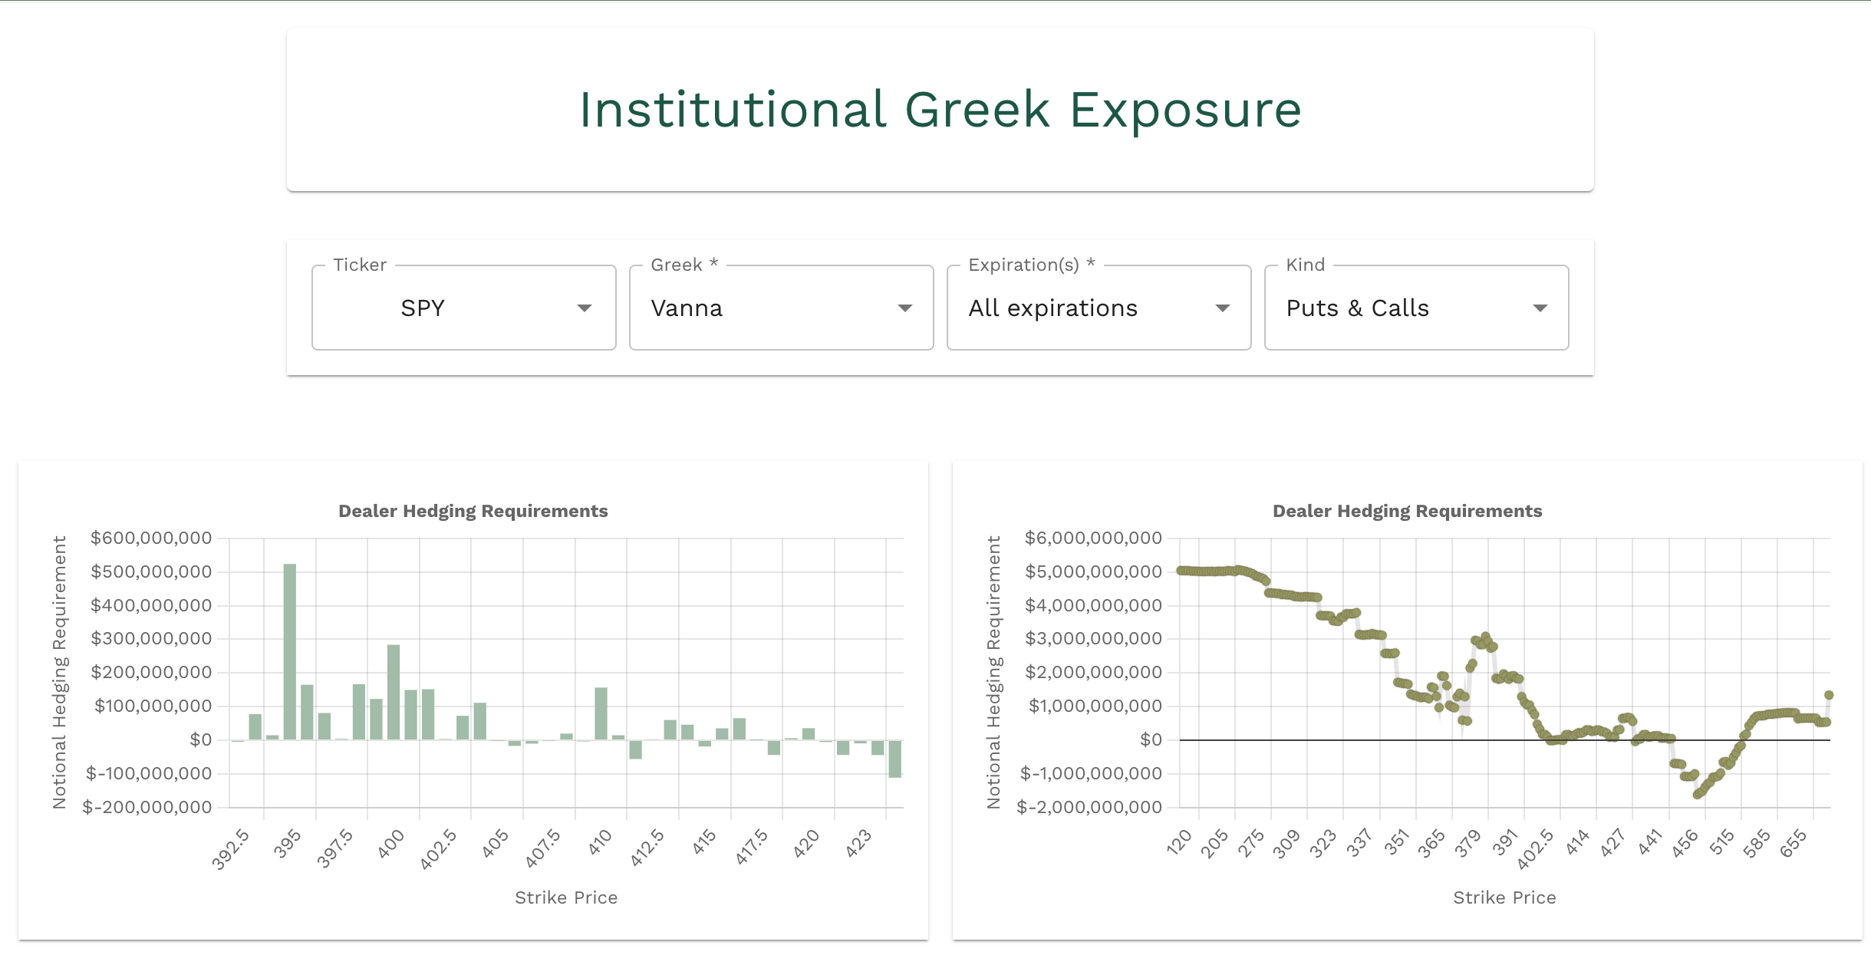Click the first data point at right chart's far left
1871x955 pixels.
(x=1181, y=571)
